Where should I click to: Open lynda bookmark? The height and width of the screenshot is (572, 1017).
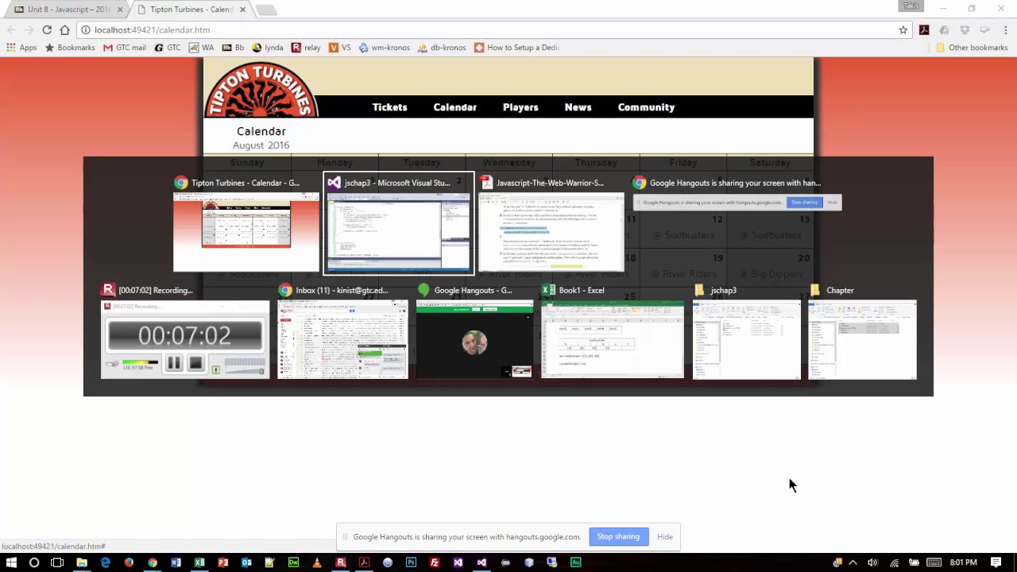[268, 48]
